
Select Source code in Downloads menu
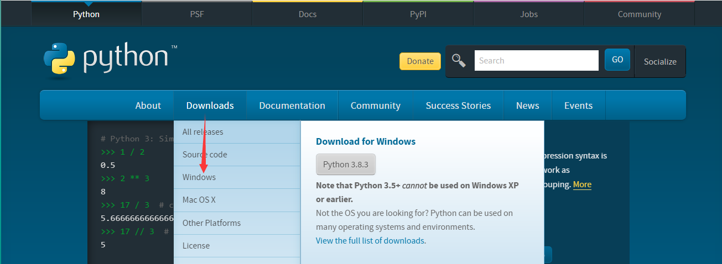237,155
